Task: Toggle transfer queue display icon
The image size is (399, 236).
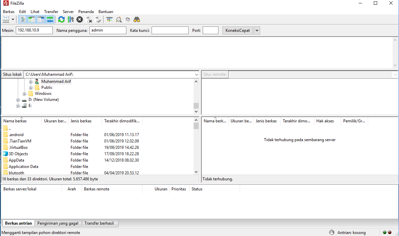Action: tap(50, 19)
